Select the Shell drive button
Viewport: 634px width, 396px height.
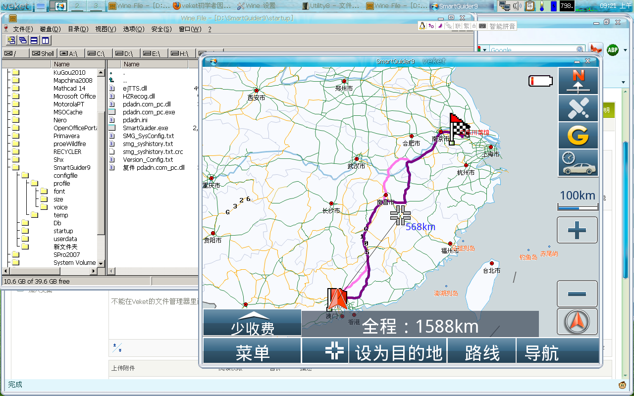tap(43, 53)
